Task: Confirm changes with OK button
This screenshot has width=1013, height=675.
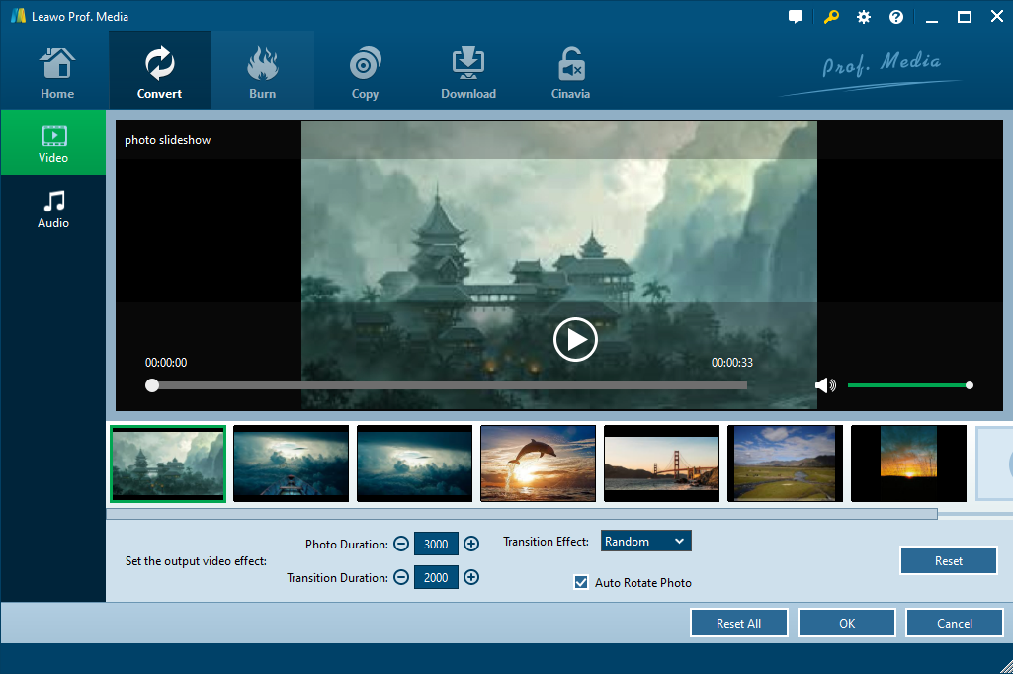Action: (847, 624)
